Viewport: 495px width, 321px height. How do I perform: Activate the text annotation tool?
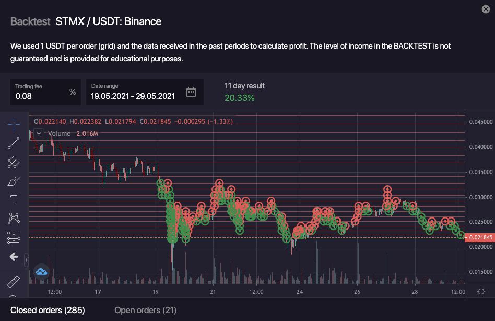(14, 200)
